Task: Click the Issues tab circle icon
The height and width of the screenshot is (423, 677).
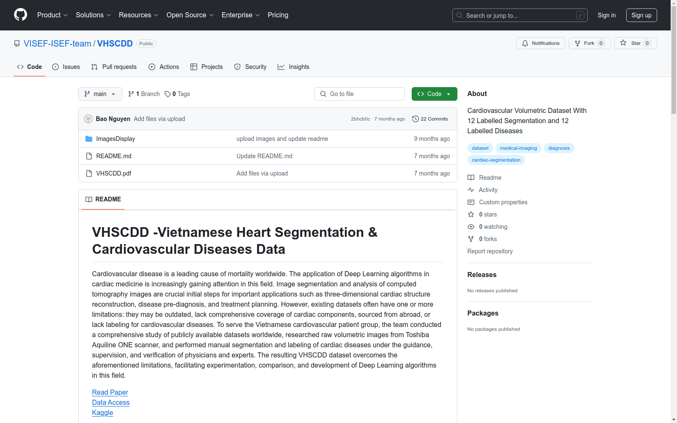Action: [55, 67]
